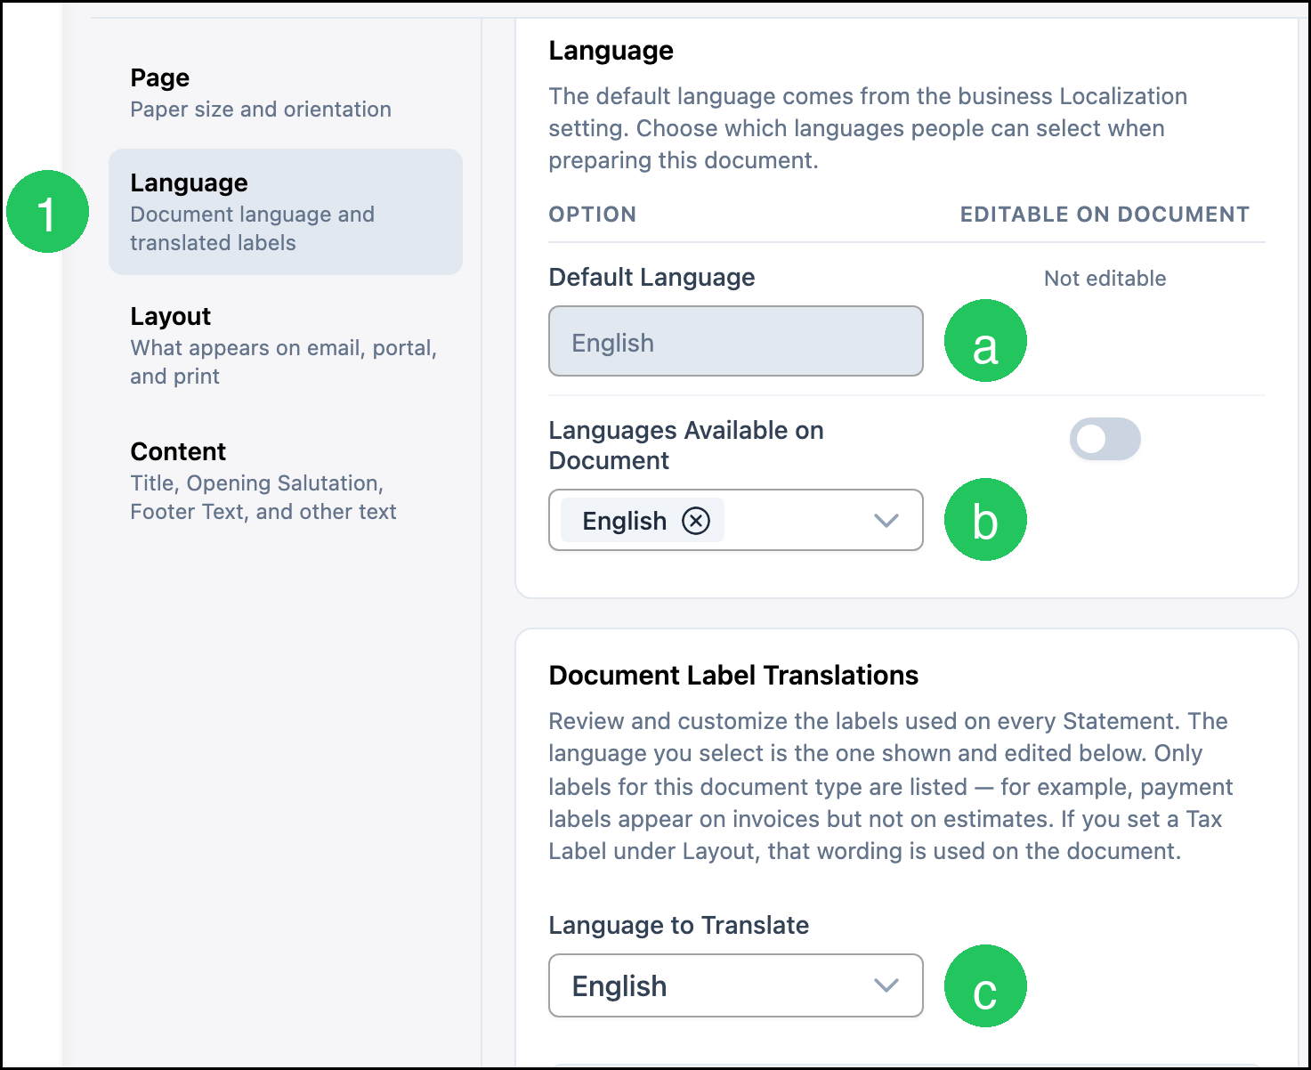Expand the Languages Available on Document dropdown

pos(886,521)
